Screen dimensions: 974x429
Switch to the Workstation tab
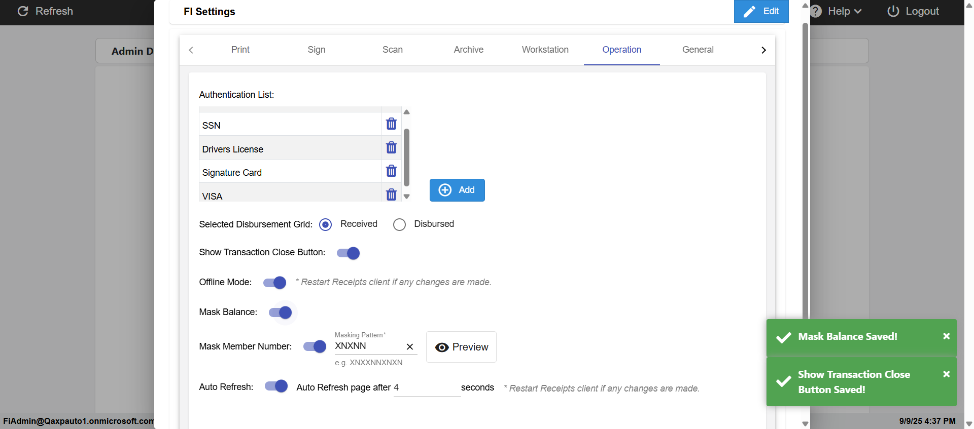pos(545,50)
